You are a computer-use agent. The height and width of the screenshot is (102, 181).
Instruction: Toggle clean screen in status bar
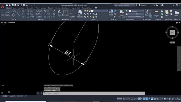(176, 99)
